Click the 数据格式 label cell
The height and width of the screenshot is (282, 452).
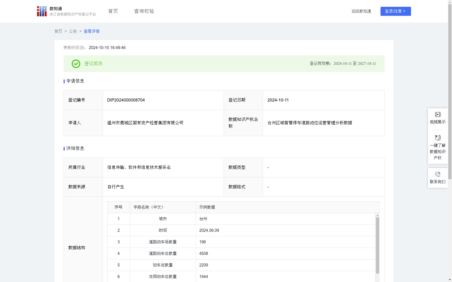[x=243, y=187]
